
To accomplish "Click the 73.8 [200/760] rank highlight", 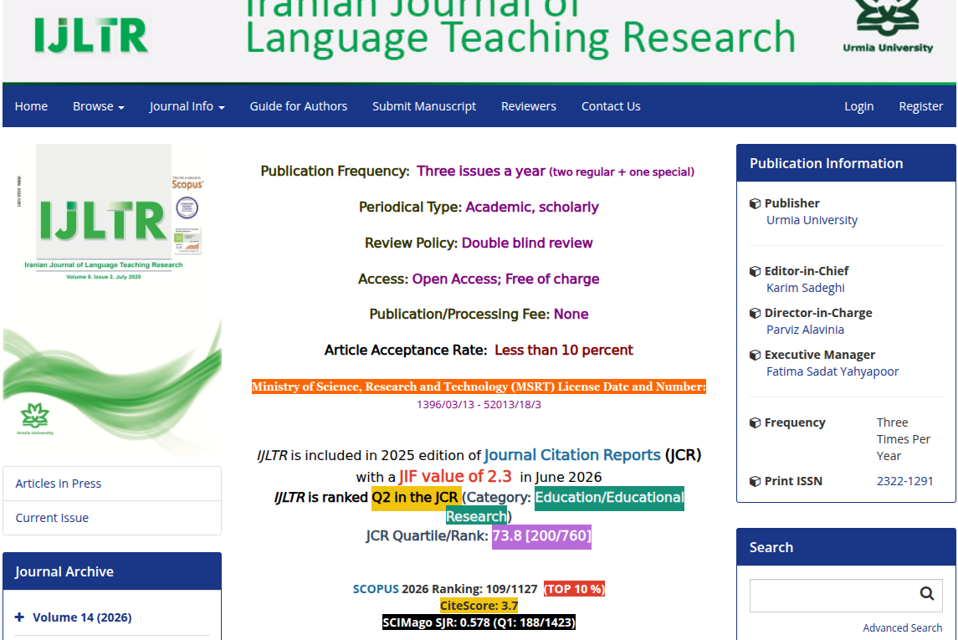I will pyautogui.click(x=541, y=536).
